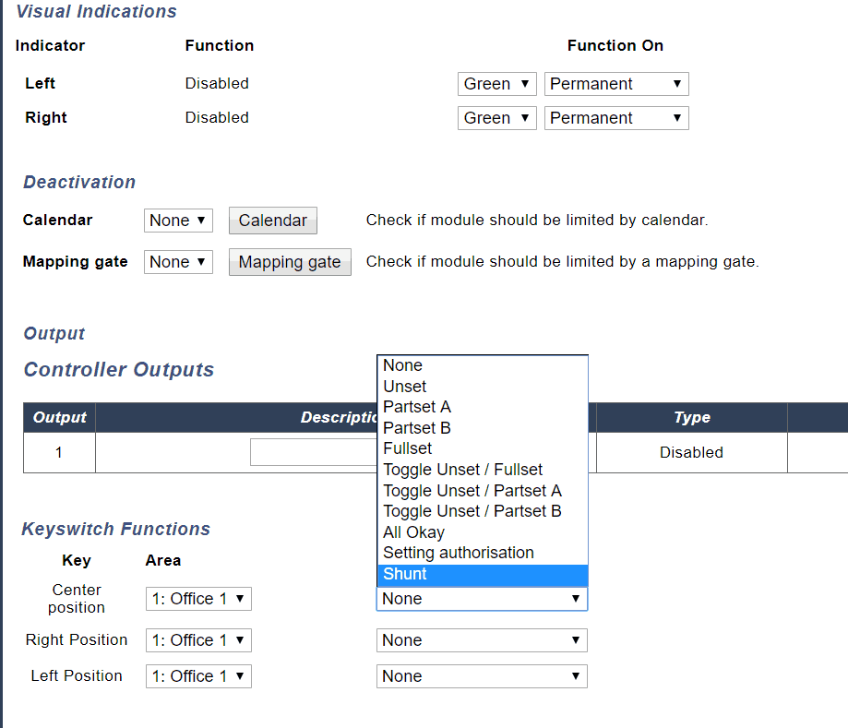Screen dimensions: 848x728
Task: Open the Left indicator Permanent dropdown
Action: [615, 83]
